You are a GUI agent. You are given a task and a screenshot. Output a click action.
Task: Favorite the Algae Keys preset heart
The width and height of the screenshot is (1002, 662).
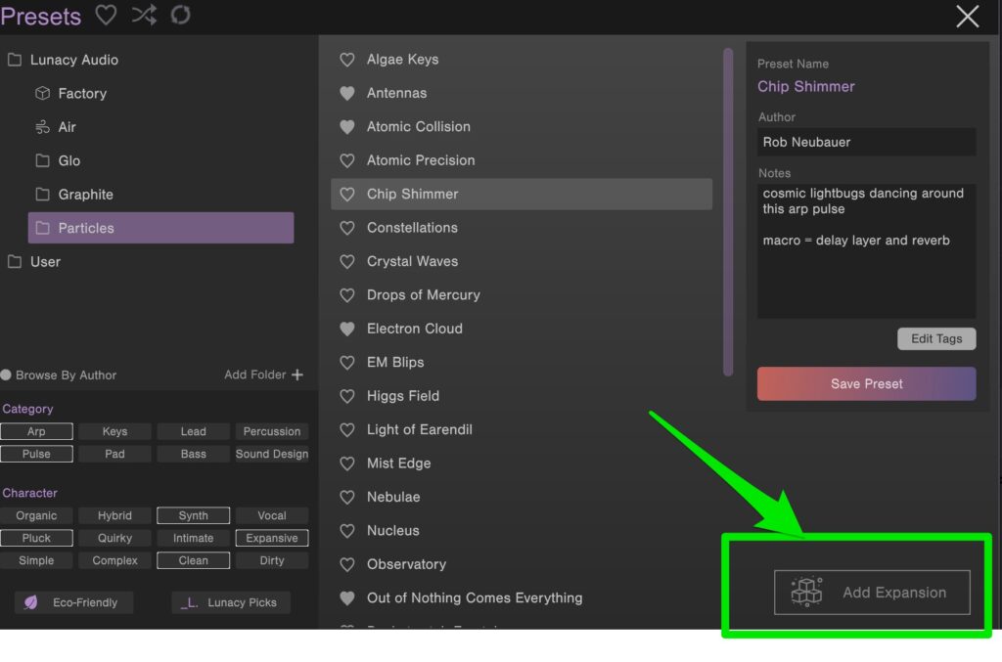(346, 60)
